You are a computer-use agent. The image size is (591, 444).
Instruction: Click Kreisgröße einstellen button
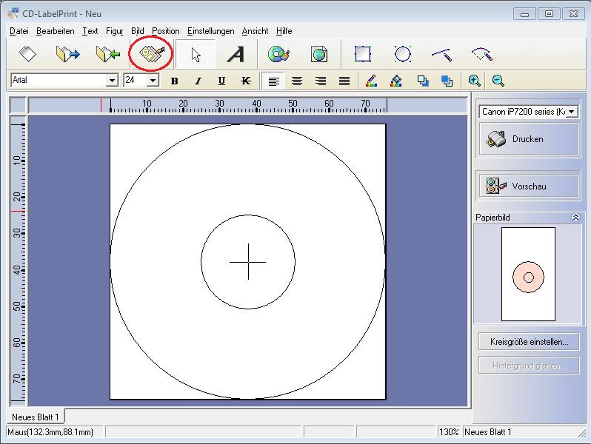[529, 342]
